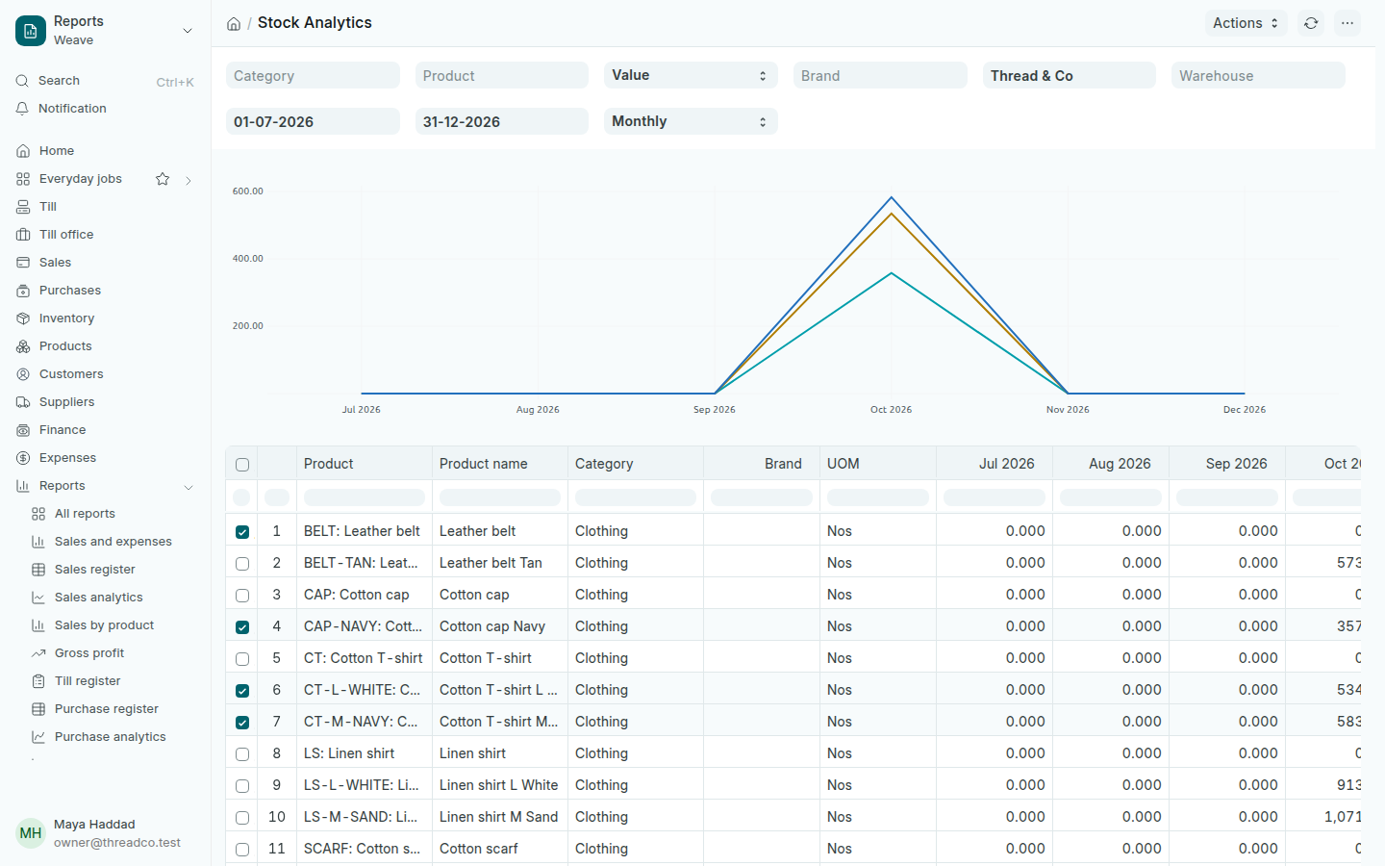The width and height of the screenshot is (1385, 866).
Task: Collapse the Reports section in sidebar
Action: click(x=189, y=487)
